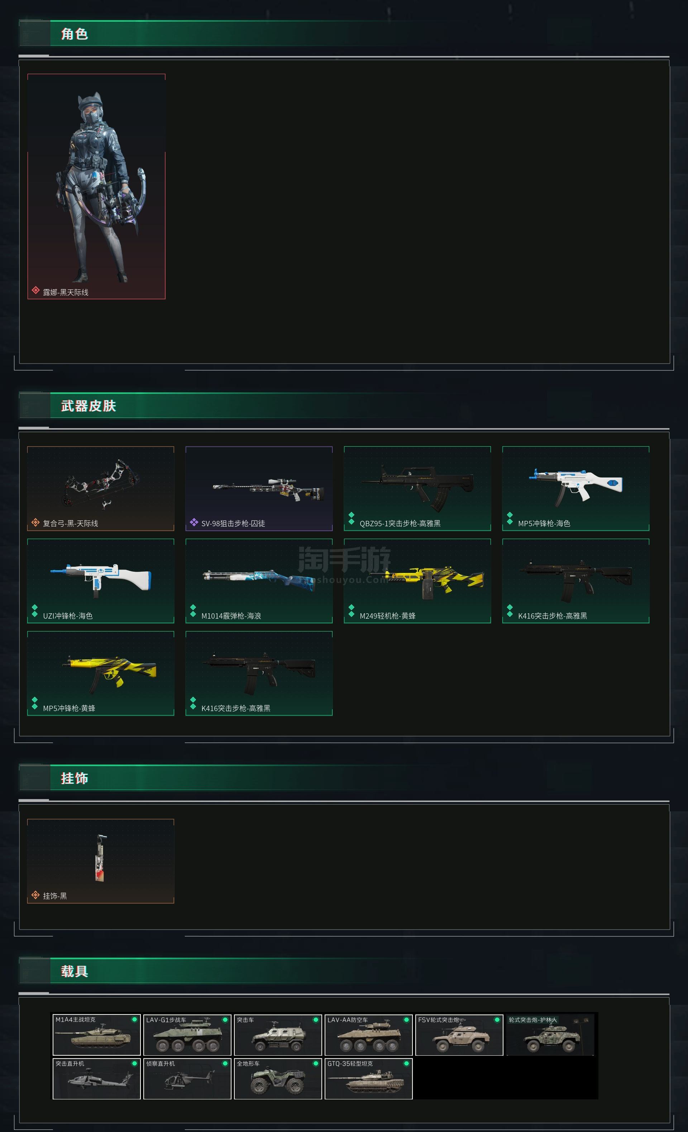Screen dimensions: 688x1132
Task: Click the red rarity icon beside 露娜-黑天际线
Action: coord(35,290)
